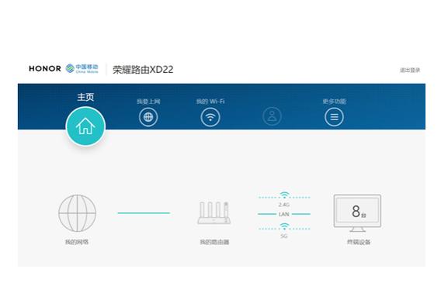441x307 pixels.
Task: Select the 我要上网 tab label
Action: coord(148,102)
